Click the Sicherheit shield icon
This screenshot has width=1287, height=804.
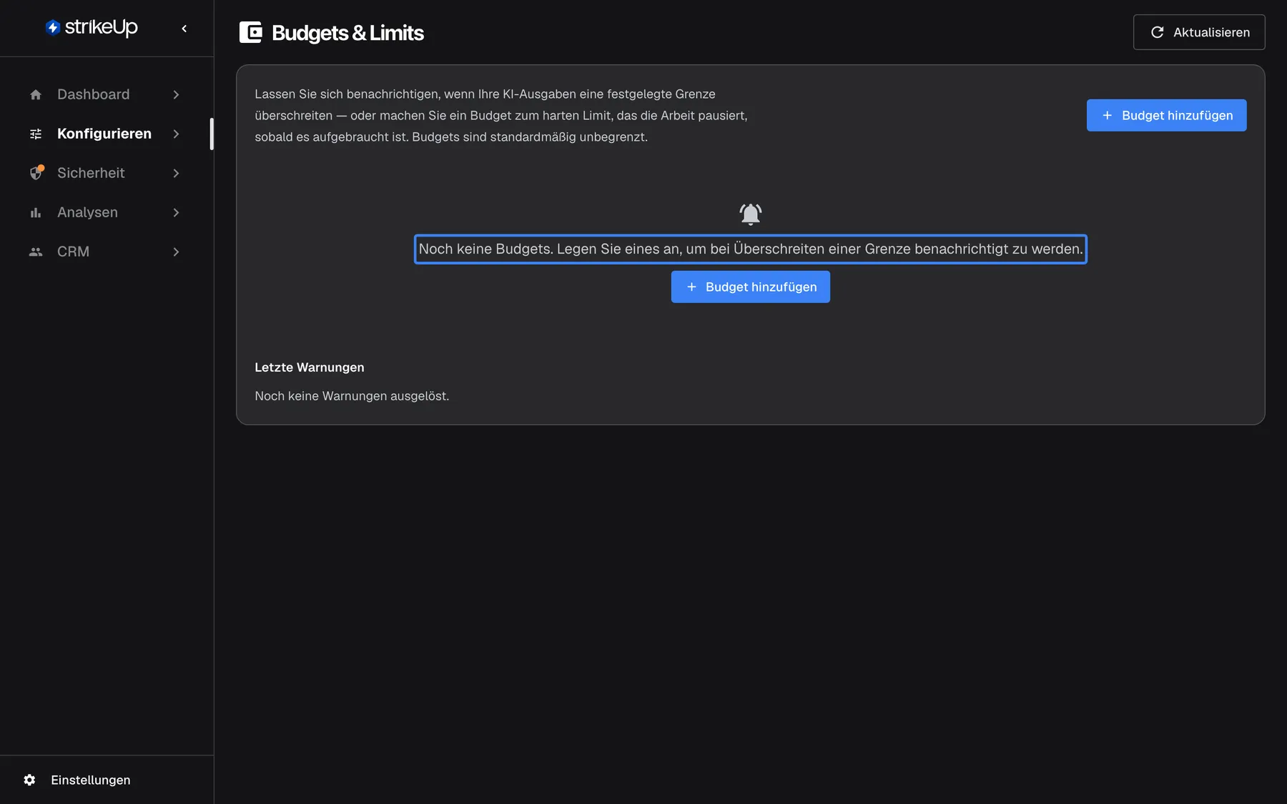click(x=36, y=173)
